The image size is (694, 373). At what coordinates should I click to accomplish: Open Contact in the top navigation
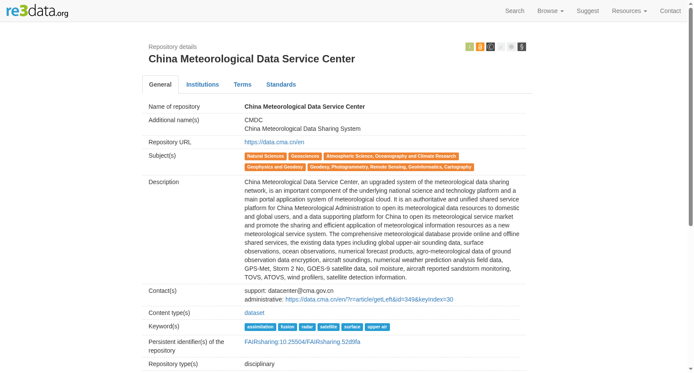pyautogui.click(x=670, y=11)
